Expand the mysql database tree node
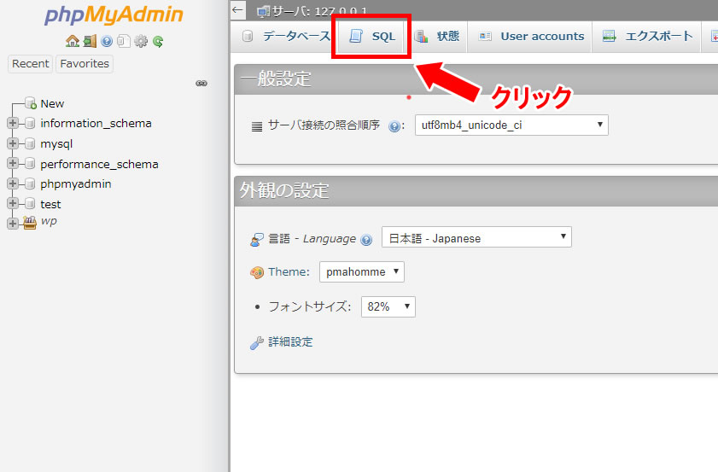This screenshot has height=472, width=718. [x=13, y=143]
